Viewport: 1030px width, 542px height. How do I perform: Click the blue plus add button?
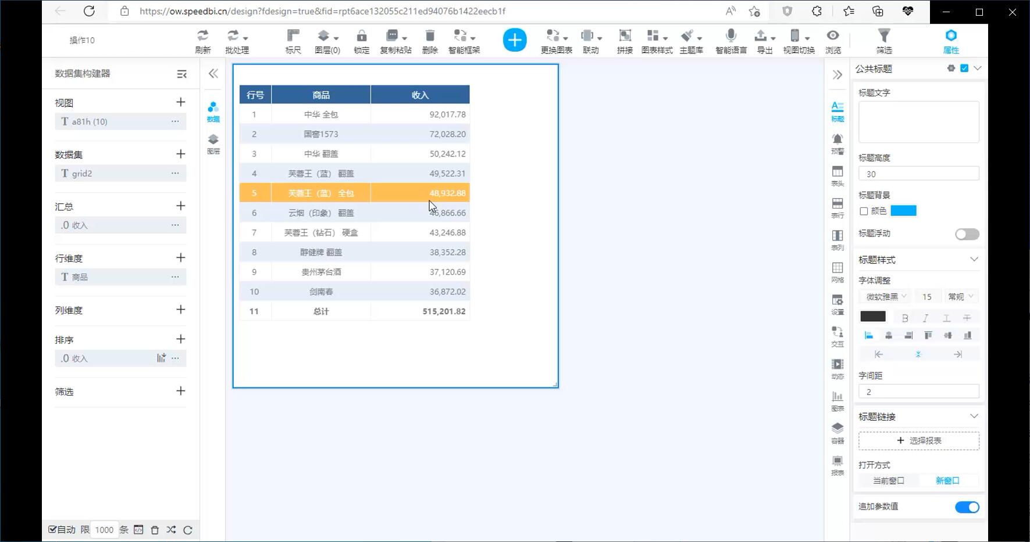click(514, 40)
